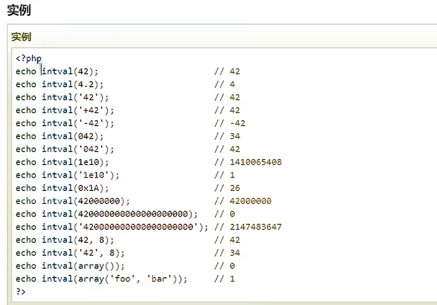The width and height of the screenshot is (437, 305).
Task: Click the code echo intval('-42');
Action: [65, 123]
